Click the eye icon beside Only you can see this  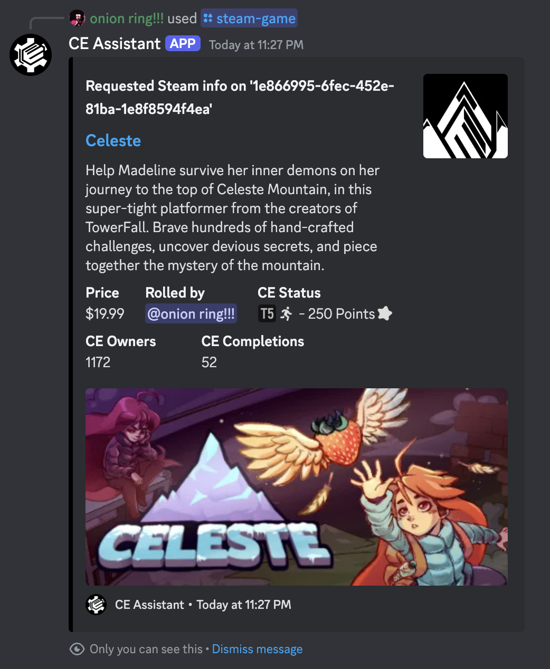coord(77,649)
